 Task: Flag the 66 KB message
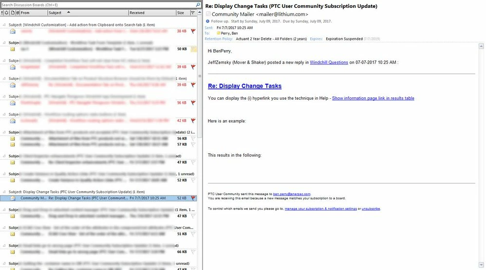pos(193,252)
